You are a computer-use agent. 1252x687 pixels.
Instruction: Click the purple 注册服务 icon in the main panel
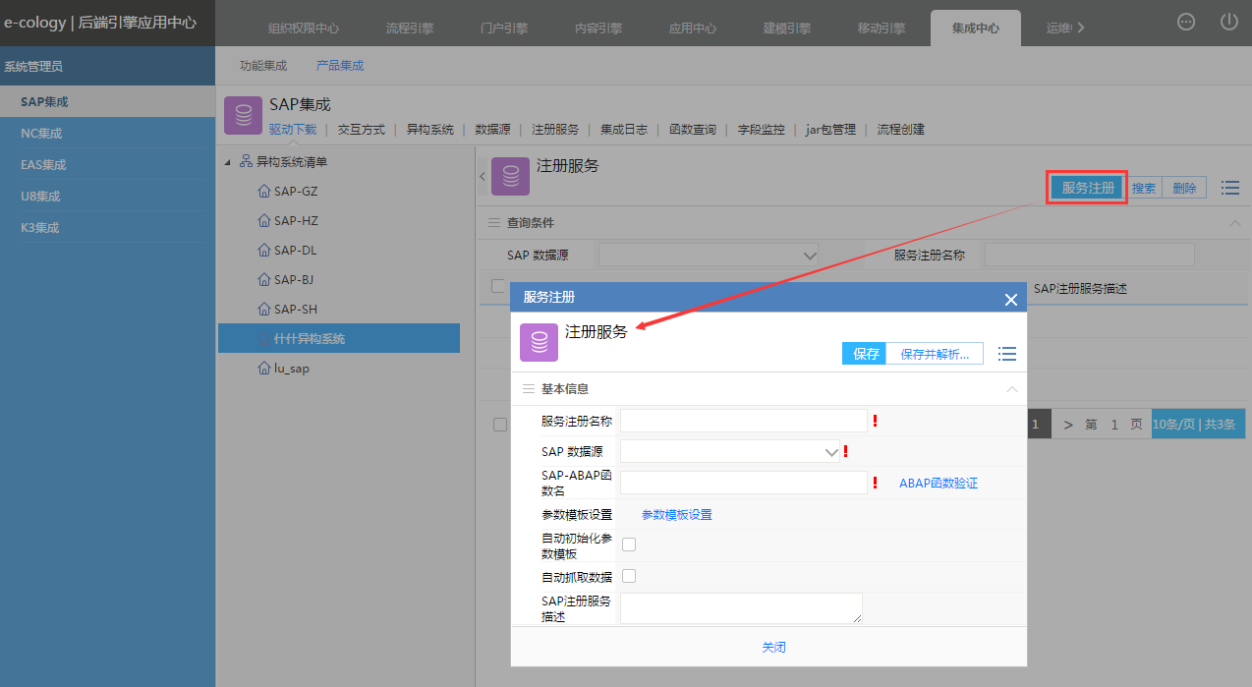[x=510, y=176]
